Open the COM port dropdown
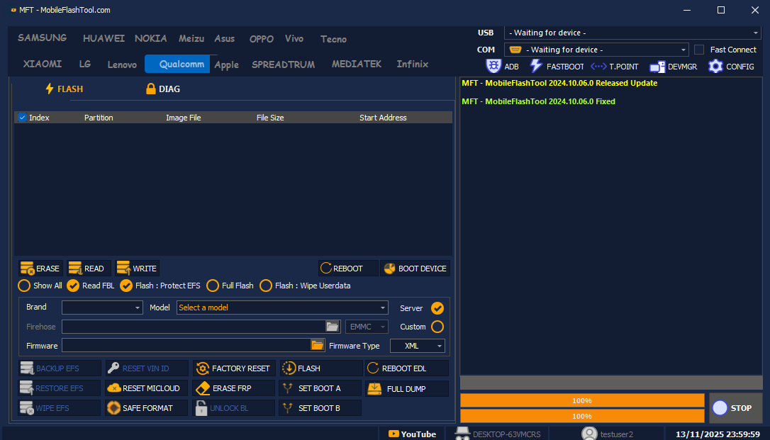The image size is (770, 440). pyautogui.click(x=596, y=50)
